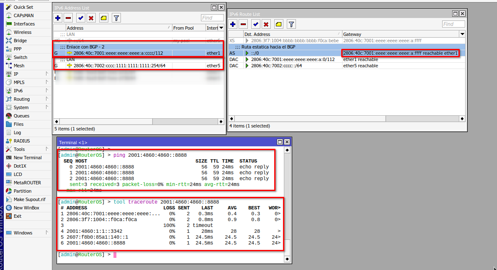Click the disable red X in IPv6 Address List
Image resolution: width=497 pixels, height=270 pixels.
(x=91, y=18)
